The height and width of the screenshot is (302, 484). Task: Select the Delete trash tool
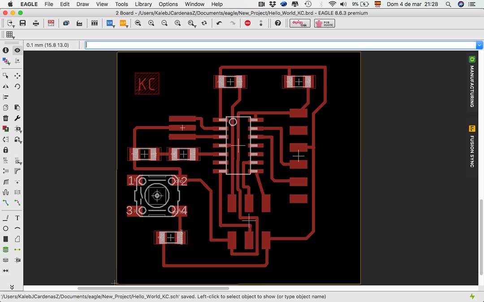click(x=5, y=118)
